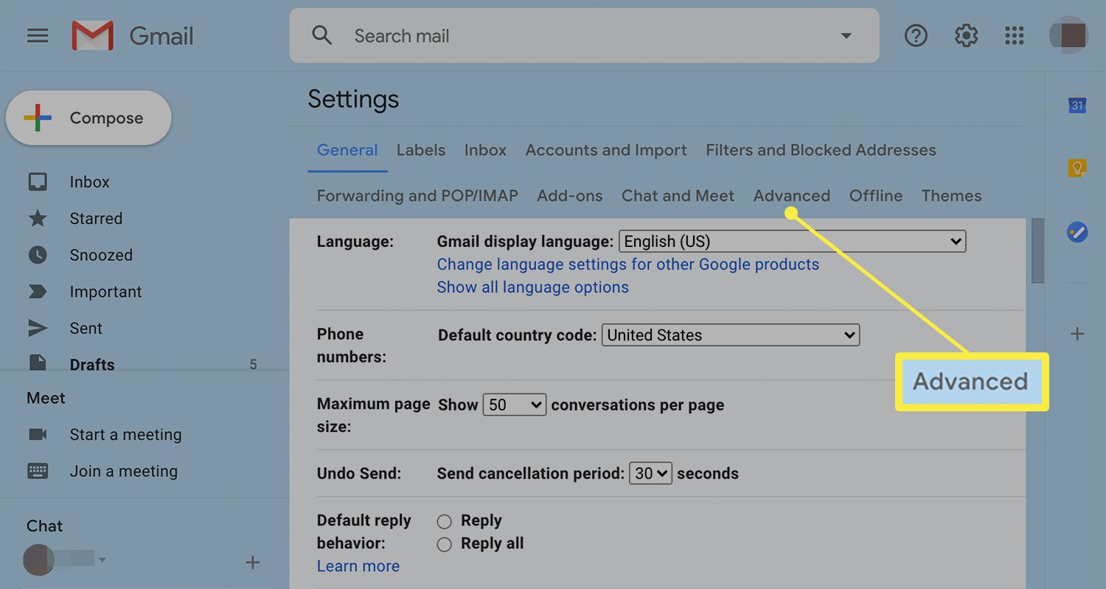Click Show all language options
Image resolution: width=1106 pixels, height=589 pixels.
pyautogui.click(x=533, y=287)
